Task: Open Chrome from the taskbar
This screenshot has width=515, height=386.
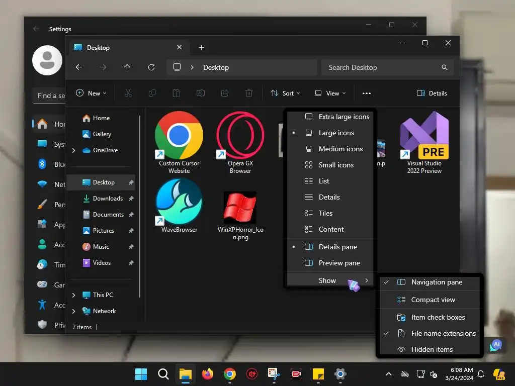Action: [x=229, y=374]
